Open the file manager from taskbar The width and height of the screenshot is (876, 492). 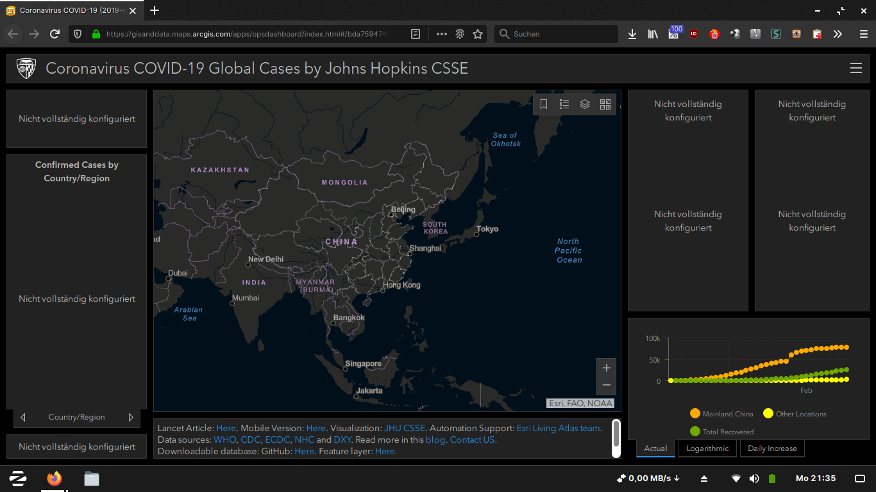(92, 479)
